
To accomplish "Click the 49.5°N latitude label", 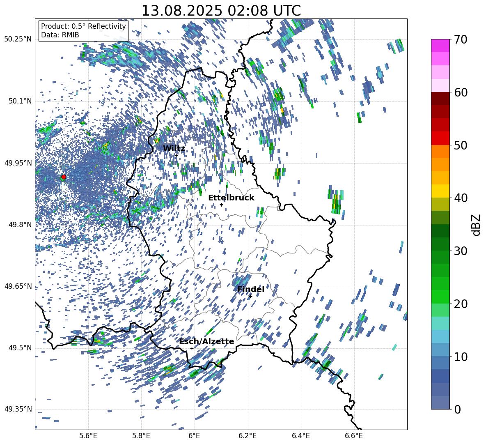I will 20,348.
